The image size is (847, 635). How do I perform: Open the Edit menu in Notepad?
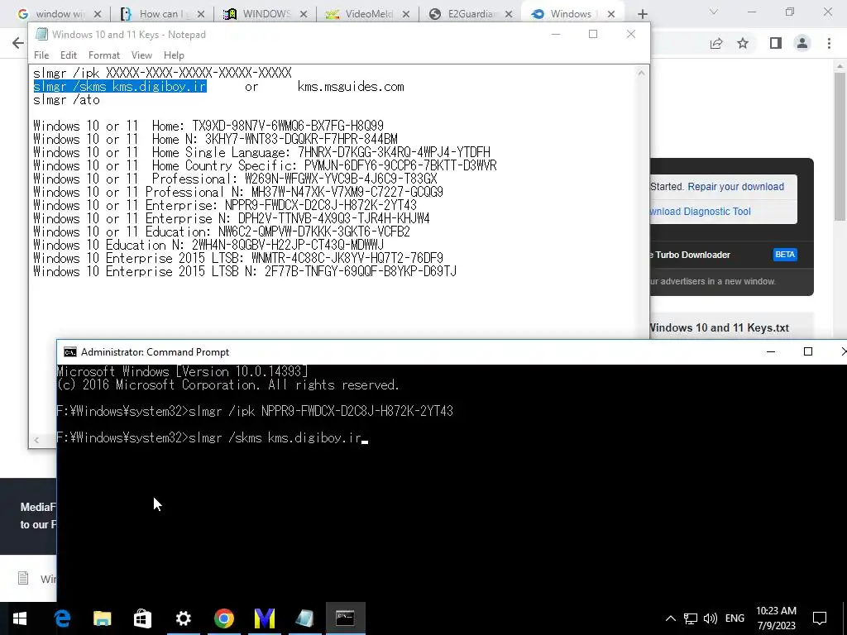(69, 55)
